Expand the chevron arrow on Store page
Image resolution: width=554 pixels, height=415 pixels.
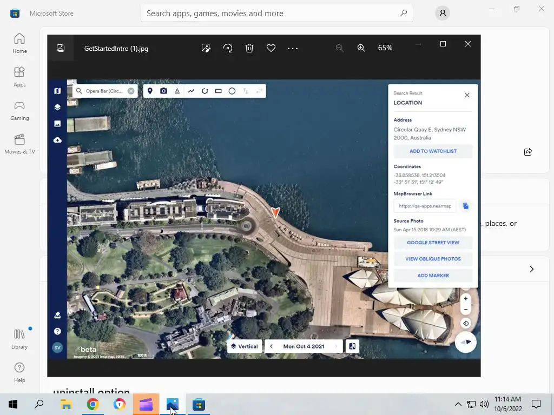pos(531,269)
